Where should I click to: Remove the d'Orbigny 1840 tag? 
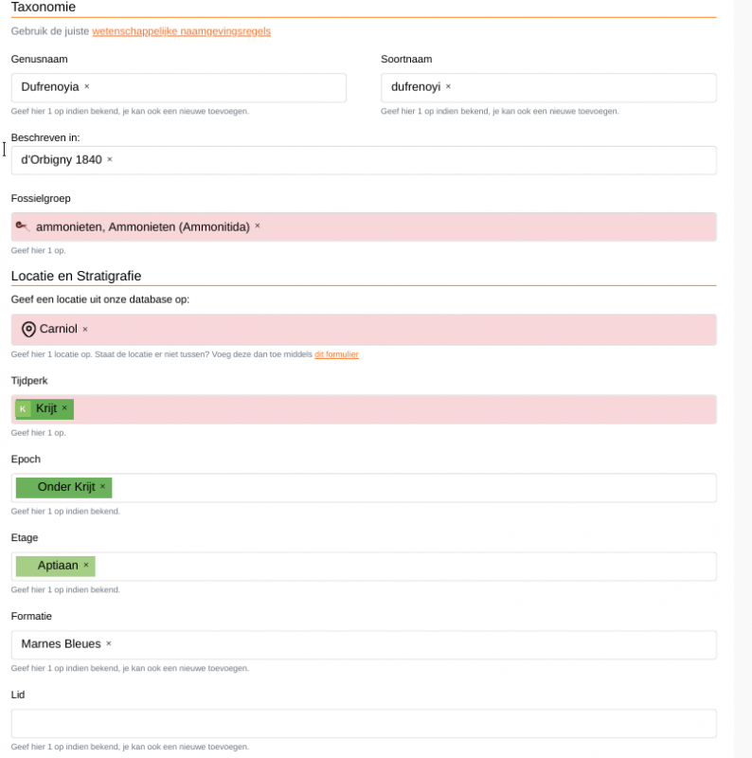[x=110, y=159]
